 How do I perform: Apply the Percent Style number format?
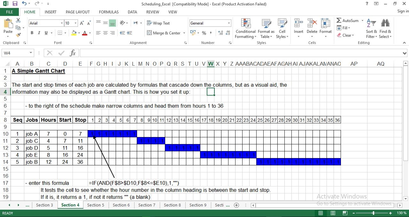click(x=204, y=33)
